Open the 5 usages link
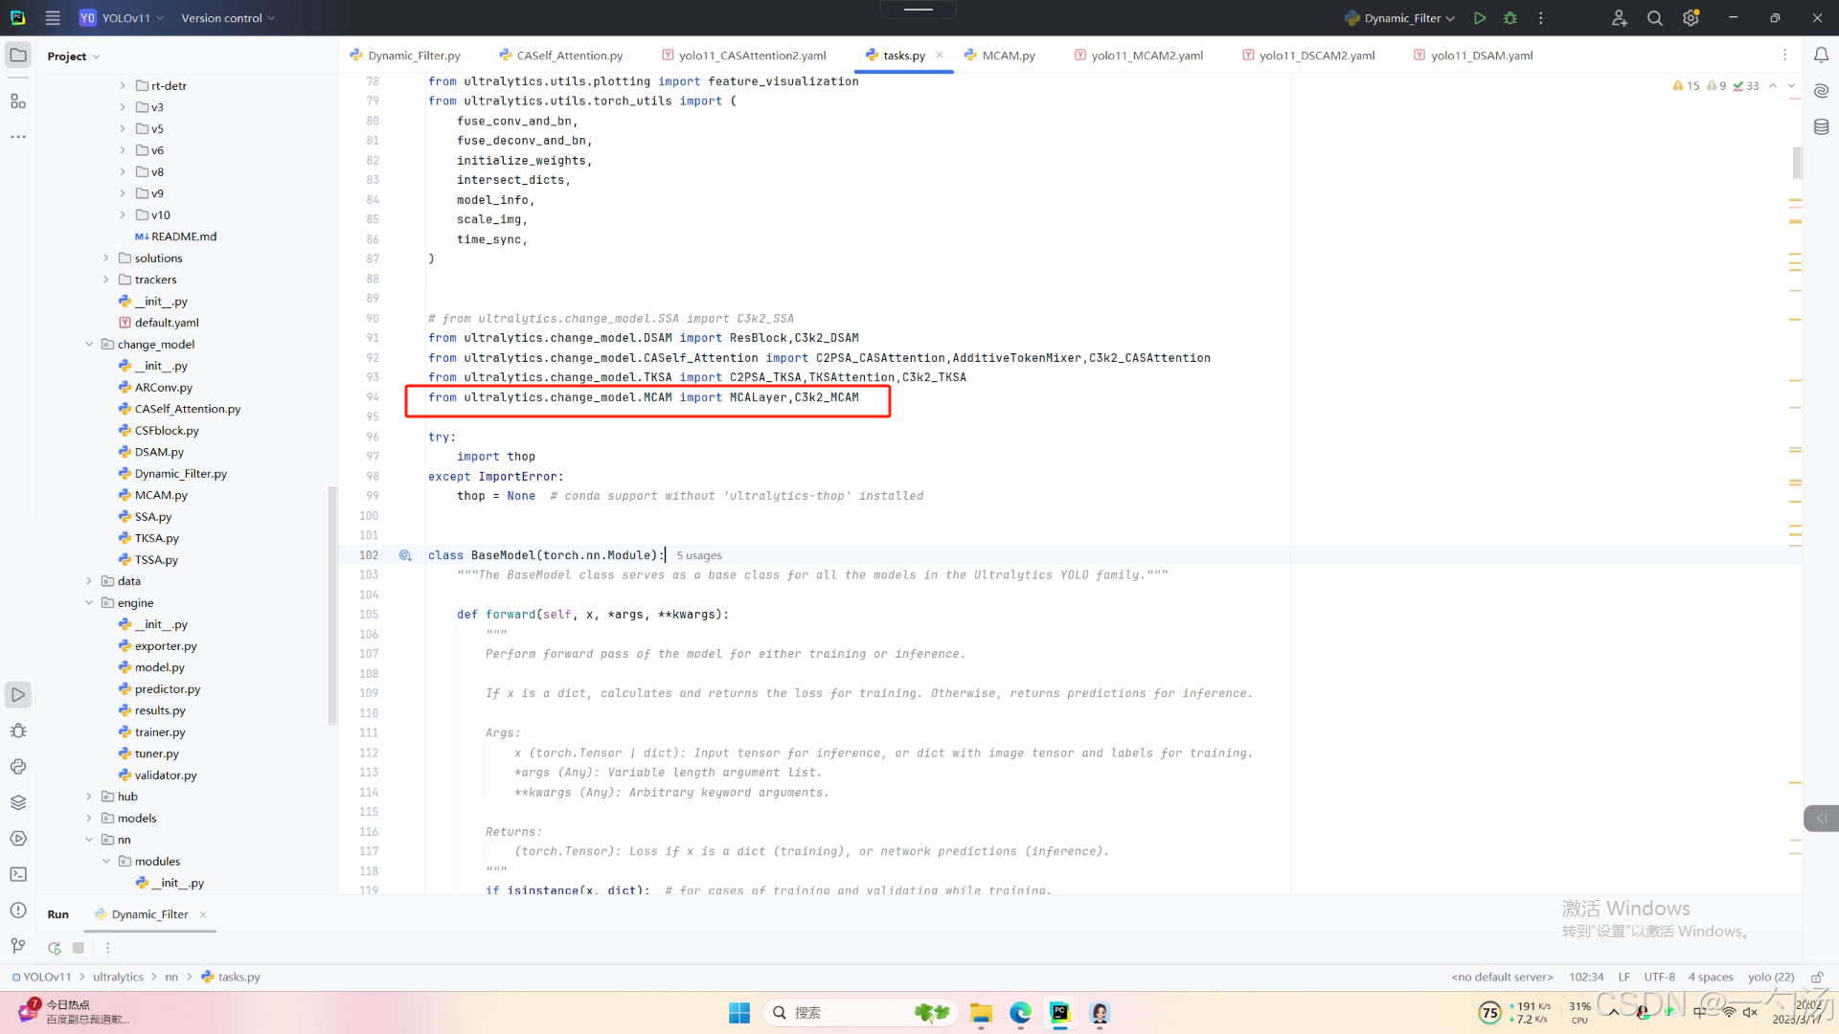 (x=699, y=555)
